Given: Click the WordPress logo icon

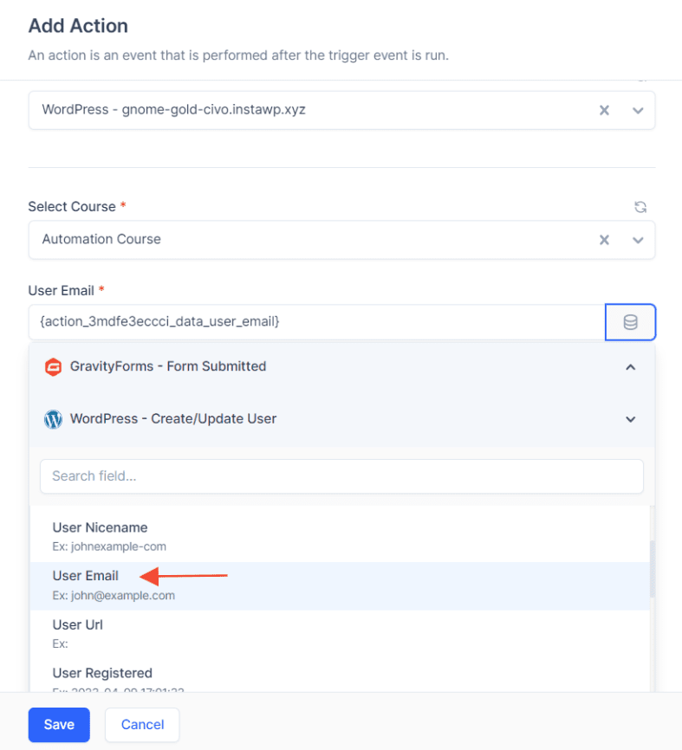Looking at the screenshot, I should pyautogui.click(x=53, y=419).
